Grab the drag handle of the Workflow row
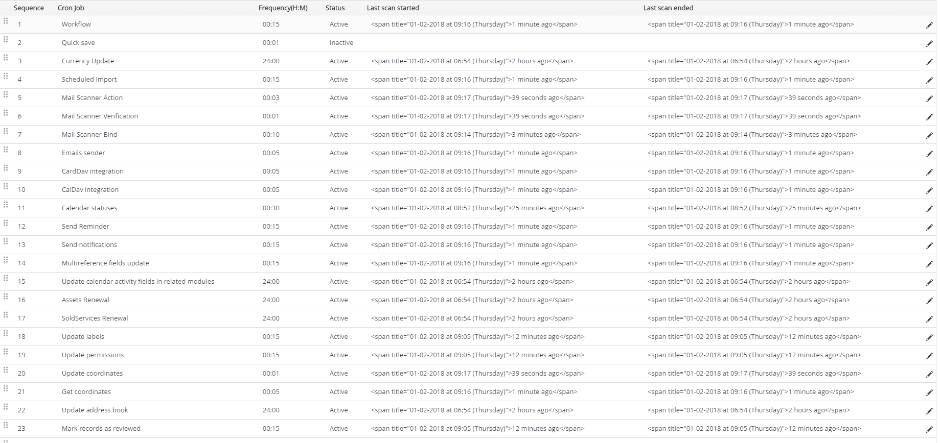Screen dimensions: 940x443 (x=6, y=21)
